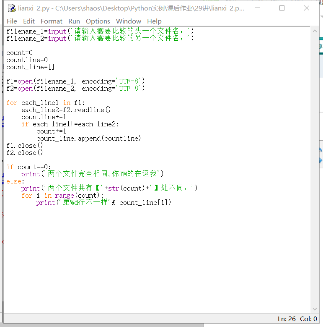The width and height of the screenshot is (323, 327).
Task: Click the scrollbar up arrow
Action: tap(314, 31)
